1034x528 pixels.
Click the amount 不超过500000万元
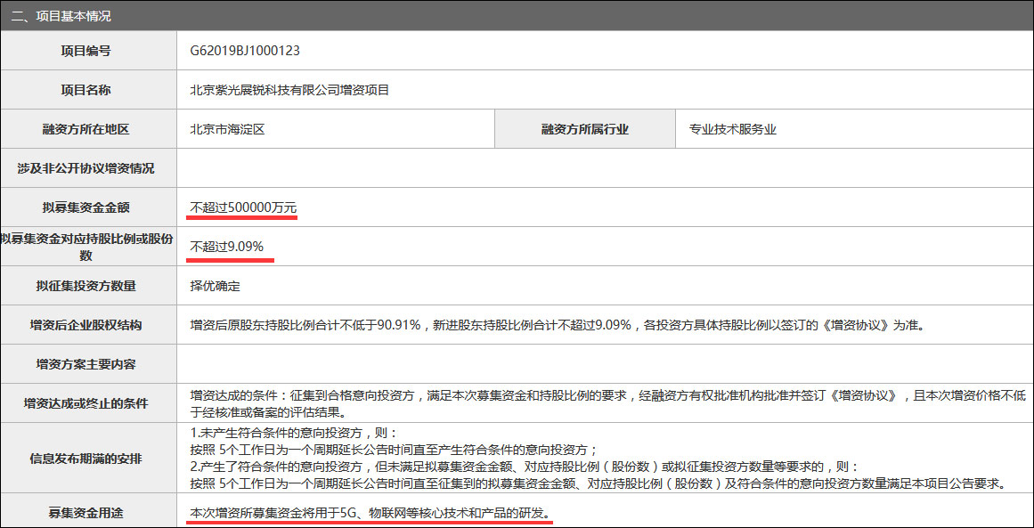[243, 207]
